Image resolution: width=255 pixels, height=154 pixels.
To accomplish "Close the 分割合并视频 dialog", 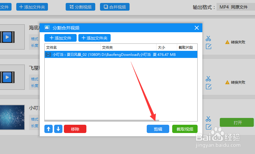I will click(x=197, y=28).
